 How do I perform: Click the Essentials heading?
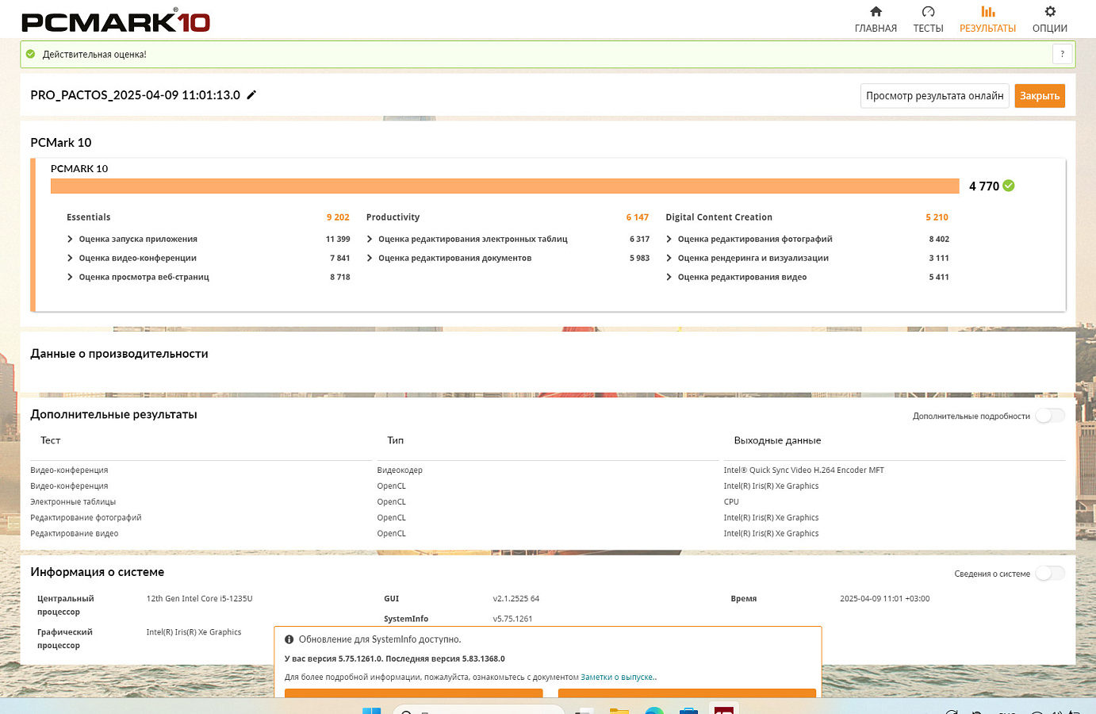(x=89, y=217)
